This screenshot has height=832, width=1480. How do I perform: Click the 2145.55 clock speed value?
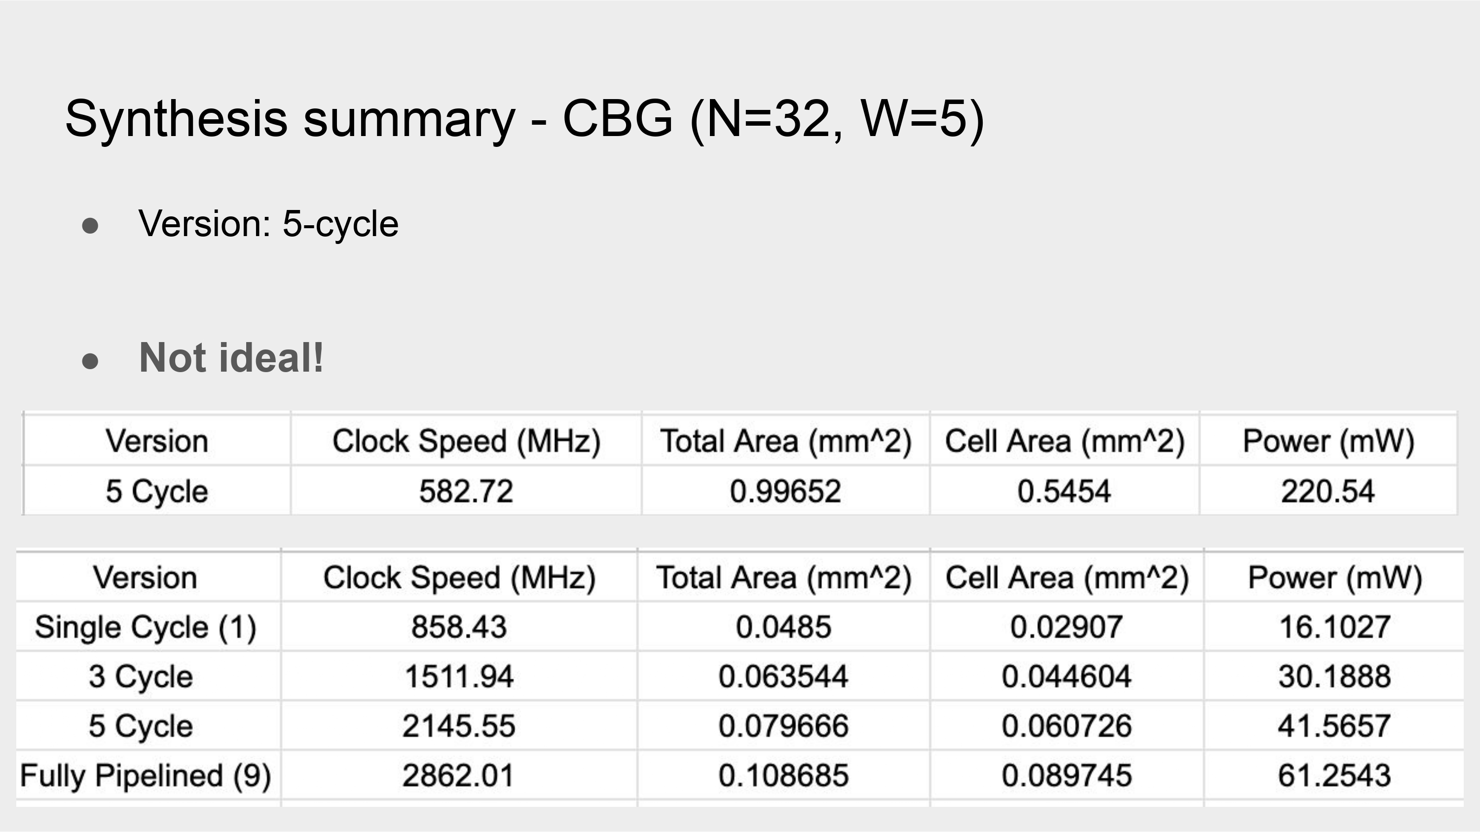tap(459, 726)
